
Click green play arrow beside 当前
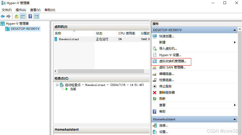point(67,89)
